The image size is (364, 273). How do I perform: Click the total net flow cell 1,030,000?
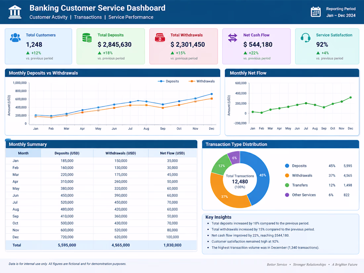point(172,245)
